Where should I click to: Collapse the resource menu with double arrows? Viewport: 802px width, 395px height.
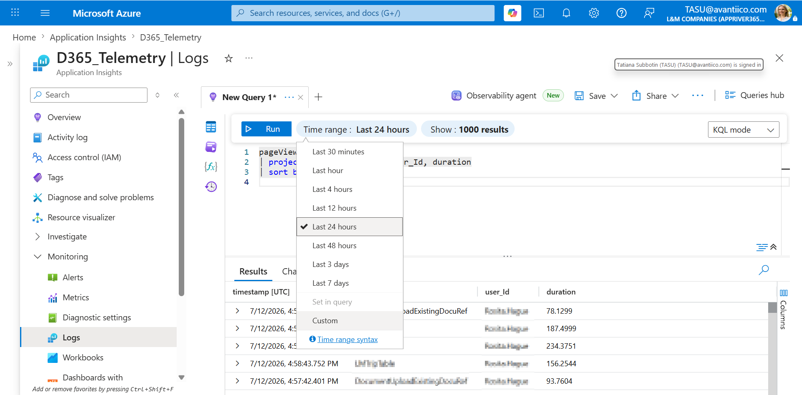coord(176,95)
